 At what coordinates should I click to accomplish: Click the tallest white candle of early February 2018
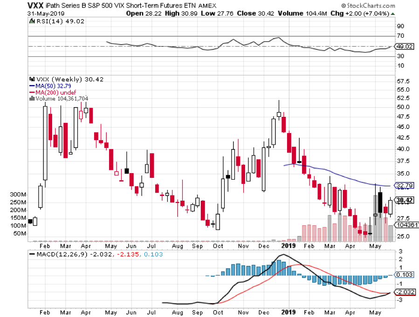pos(45,143)
